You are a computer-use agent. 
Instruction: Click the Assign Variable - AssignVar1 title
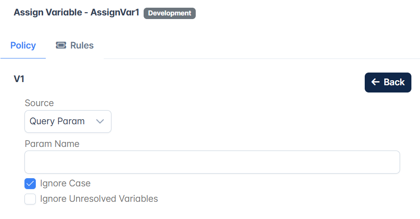point(76,13)
